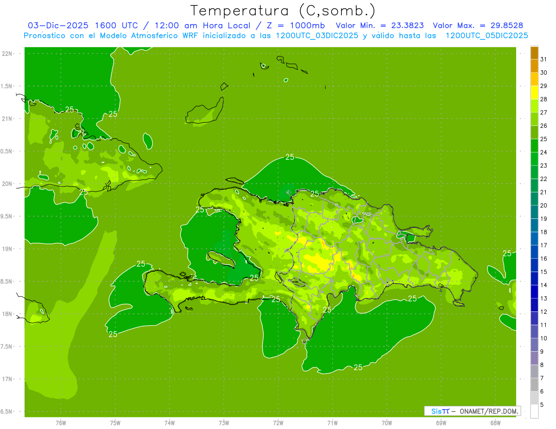Click the '20' value on the color scale
Viewport: 556px width, 429px height.
[x=544, y=205]
